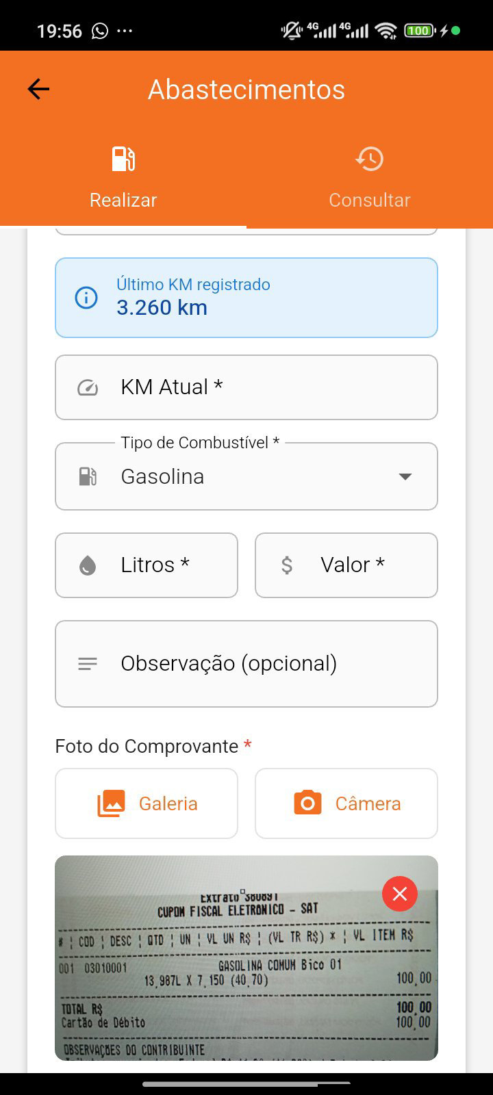This screenshot has height=1095, width=493.
Task: Tap the Valor amount field
Action: (x=363, y=565)
